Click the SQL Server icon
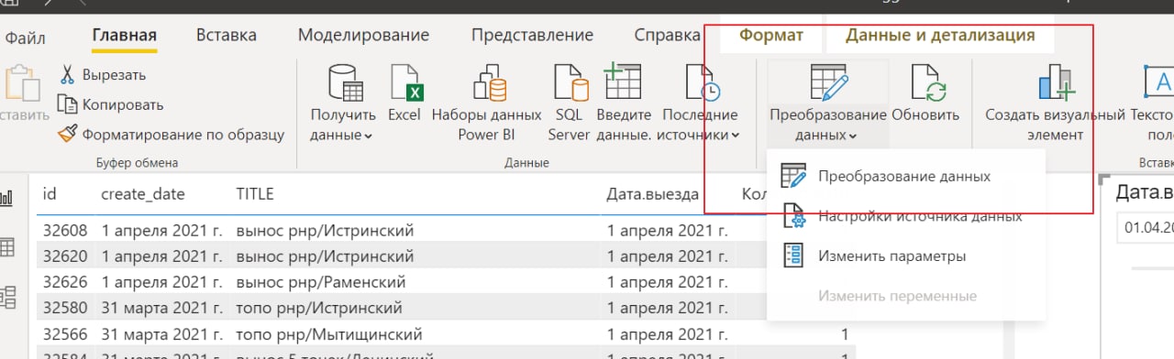This screenshot has height=359, width=1174. click(570, 83)
